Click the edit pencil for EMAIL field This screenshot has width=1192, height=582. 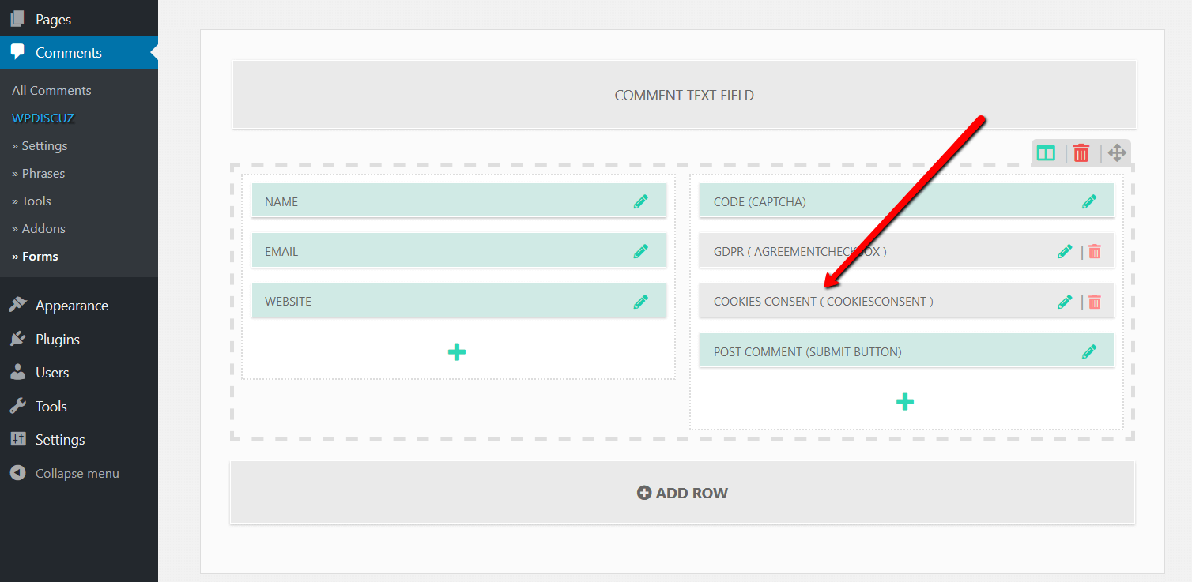640,251
